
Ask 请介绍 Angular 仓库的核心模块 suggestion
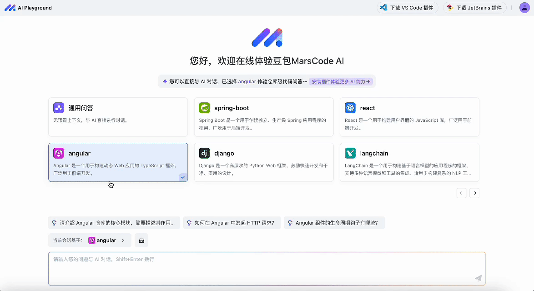click(x=114, y=223)
